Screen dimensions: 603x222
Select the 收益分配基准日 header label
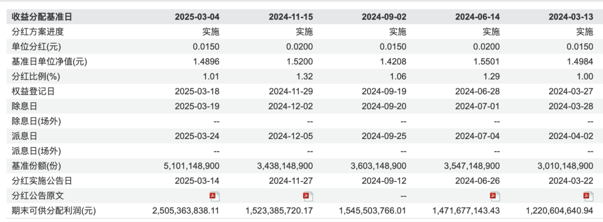(42, 17)
